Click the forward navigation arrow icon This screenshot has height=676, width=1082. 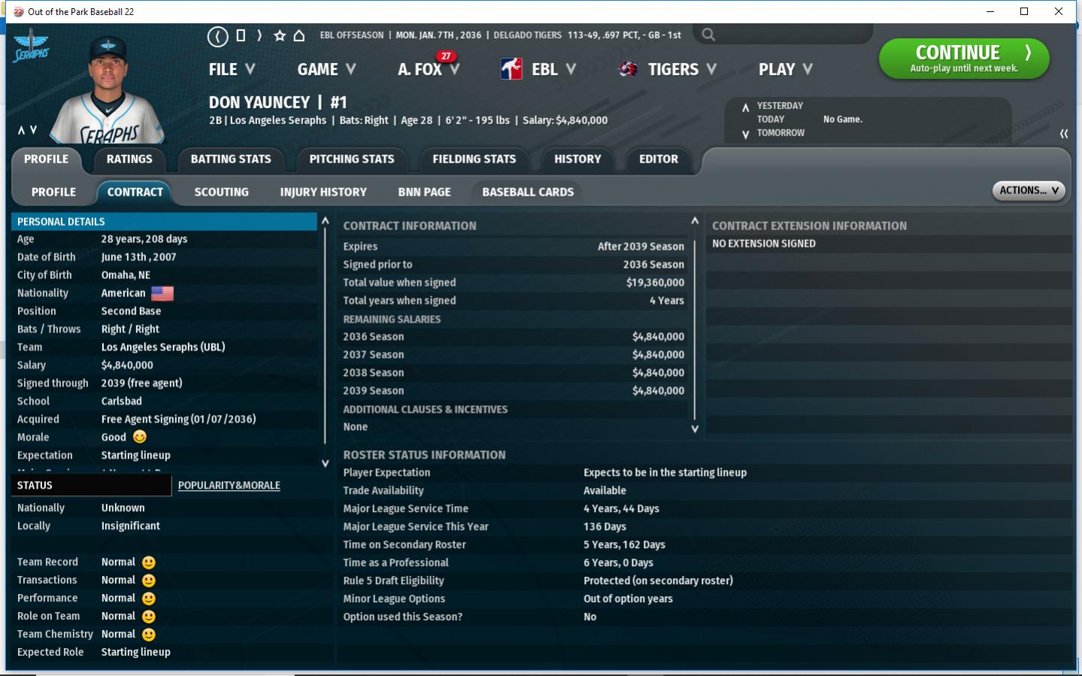259,35
